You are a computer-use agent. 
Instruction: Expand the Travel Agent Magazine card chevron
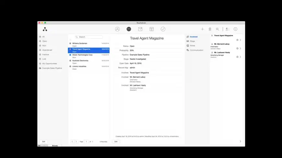coord(240,40)
